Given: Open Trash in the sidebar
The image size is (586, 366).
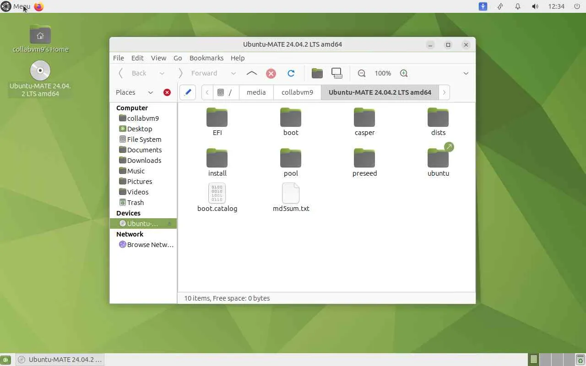Looking at the screenshot, I should [x=143, y=202].
